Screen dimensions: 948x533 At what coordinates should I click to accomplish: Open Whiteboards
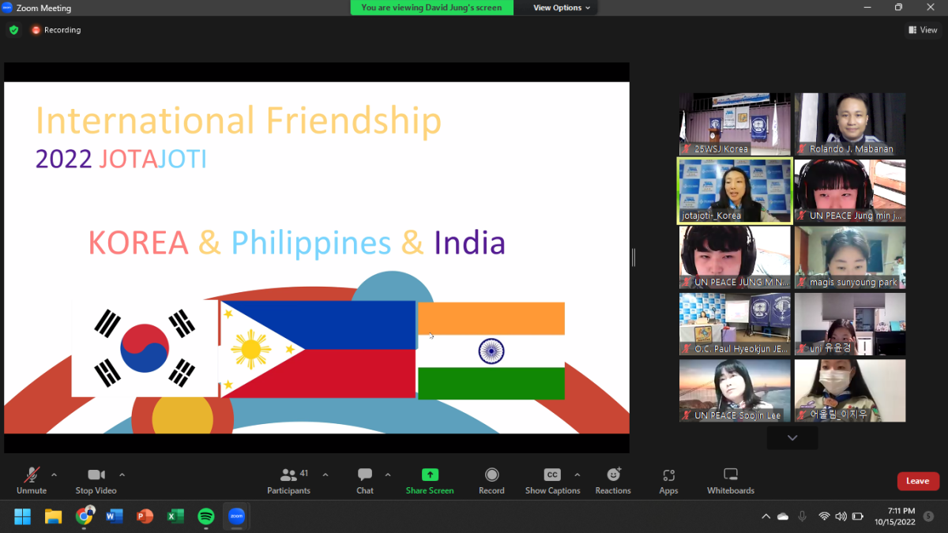731,480
